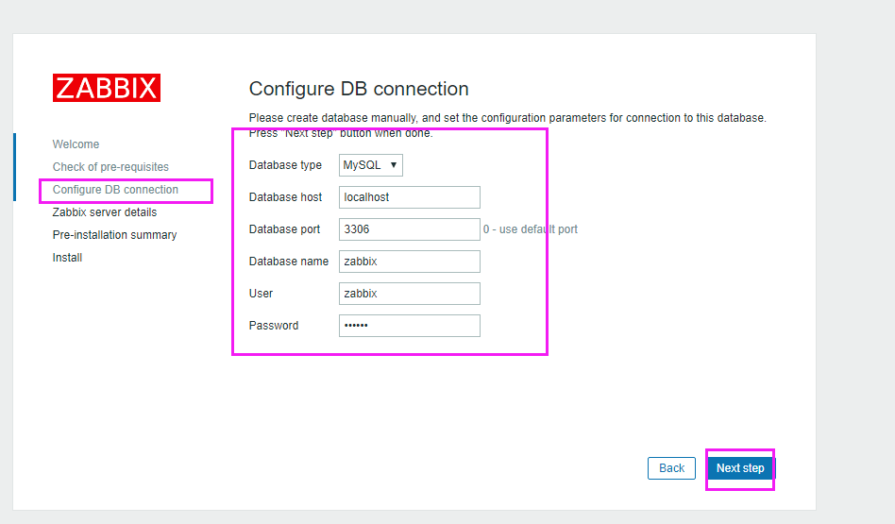The width and height of the screenshot is (895, 524).
Task: Click the Database host label
Action: tap(285, 197)
